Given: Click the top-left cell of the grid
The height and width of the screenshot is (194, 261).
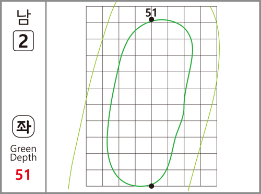Looking at the screenshot, I should point(94,15).
